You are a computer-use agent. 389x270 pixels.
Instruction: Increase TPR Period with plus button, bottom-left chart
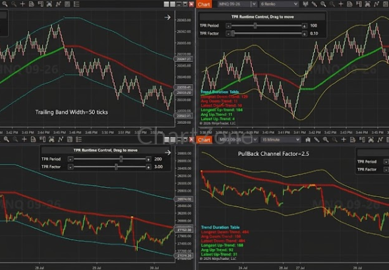148,159
